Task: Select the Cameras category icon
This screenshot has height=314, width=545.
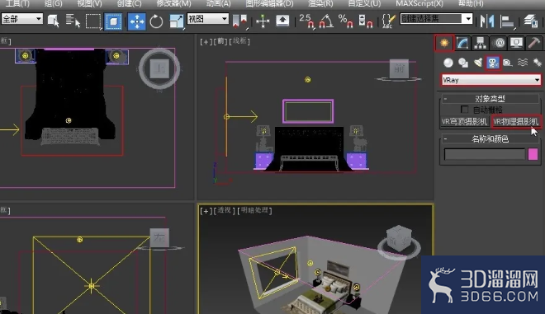Action: tap(493, 63)
